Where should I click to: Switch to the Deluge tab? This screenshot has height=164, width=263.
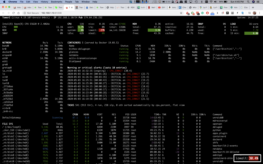pos(90,7)
